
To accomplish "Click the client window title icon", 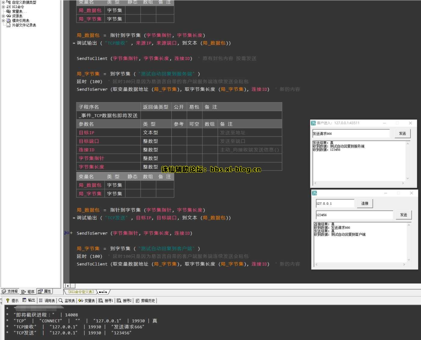I will pos(315,193).
